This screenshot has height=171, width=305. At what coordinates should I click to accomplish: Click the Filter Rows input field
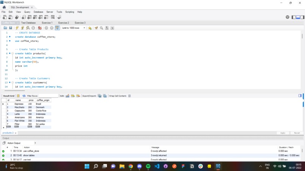pos(48,96)
